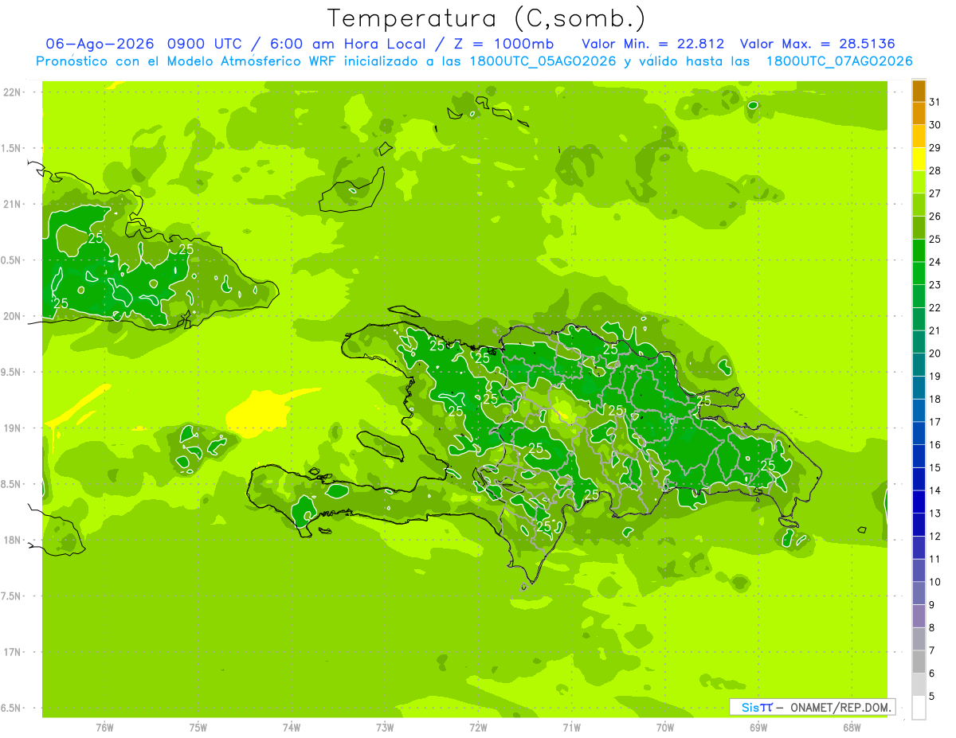Click legend label "29"
The height and width of the screenshot is (738, 956).
[935, 148]
